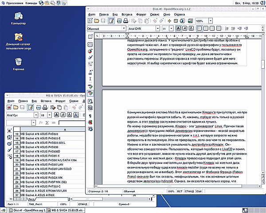Open the Команды menu on top panel
Image resolution: width=266 pixels, height=213 pixels.
coord(31,3)
